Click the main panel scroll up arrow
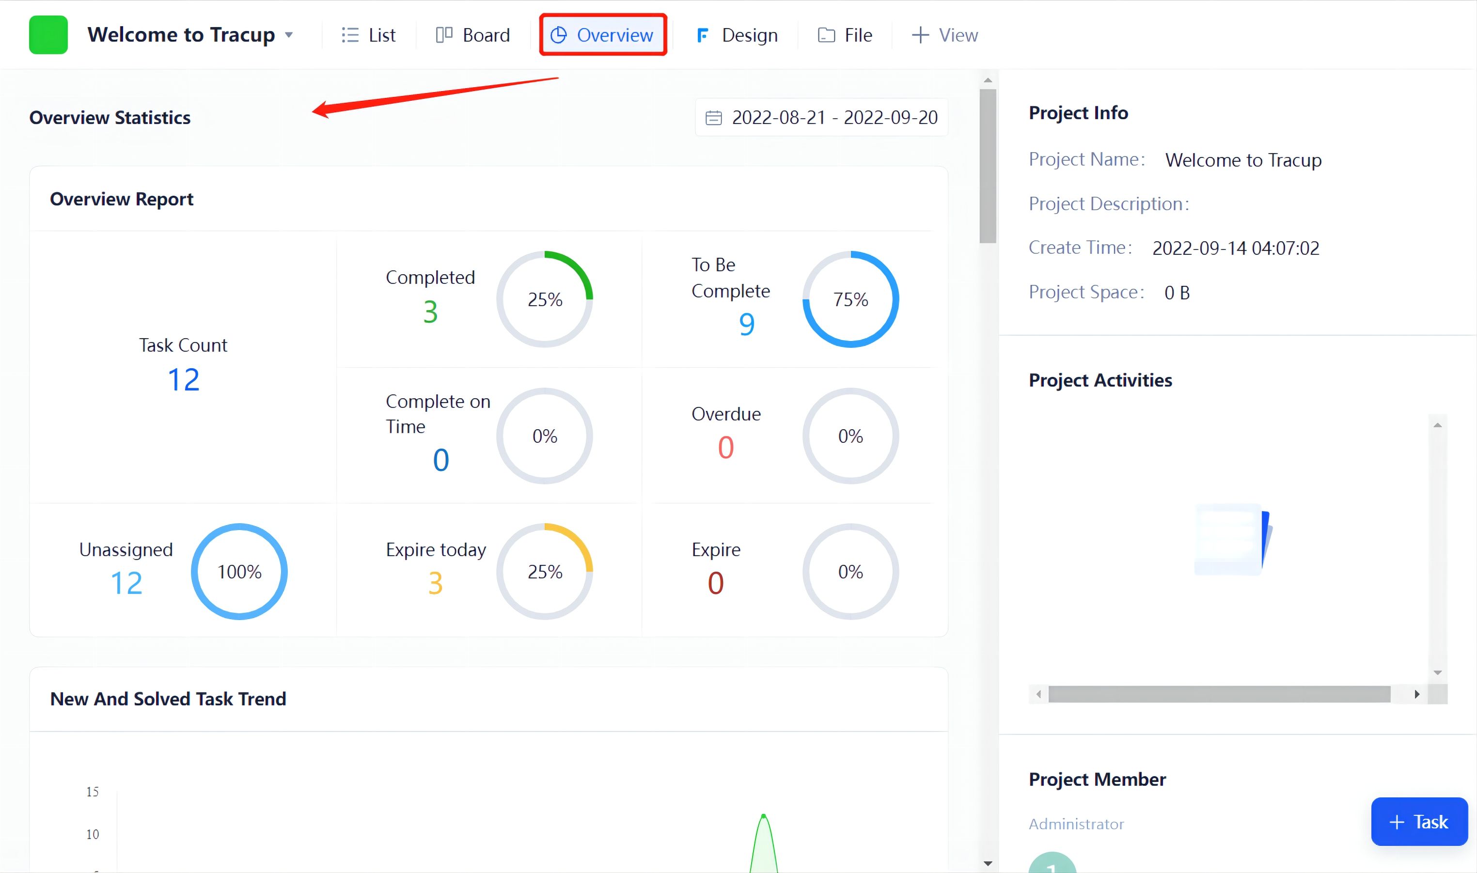 (988, 80)
